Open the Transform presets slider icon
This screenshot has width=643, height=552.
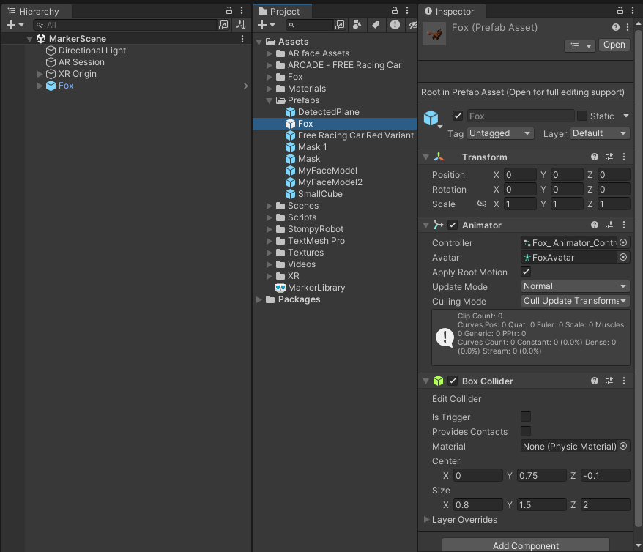(609, 157)
